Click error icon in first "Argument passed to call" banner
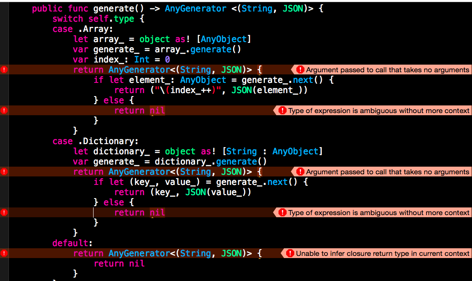Viewport: 472px width, 281px height. (300, 70)
